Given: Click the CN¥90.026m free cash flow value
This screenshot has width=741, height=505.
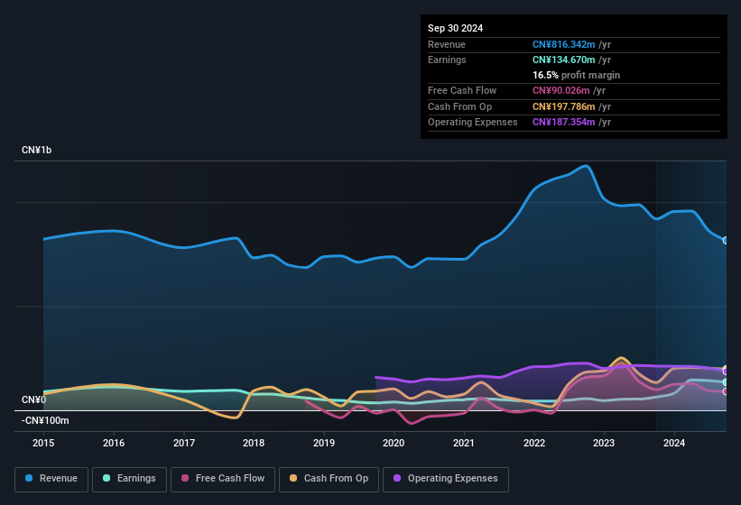Looking at the screenshot, I should coord(561,90).
